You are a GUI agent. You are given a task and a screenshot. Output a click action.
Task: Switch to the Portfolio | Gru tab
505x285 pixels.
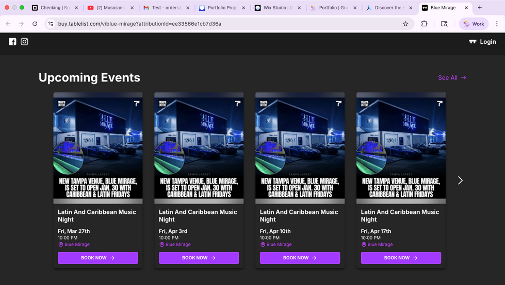click(333, 8)
